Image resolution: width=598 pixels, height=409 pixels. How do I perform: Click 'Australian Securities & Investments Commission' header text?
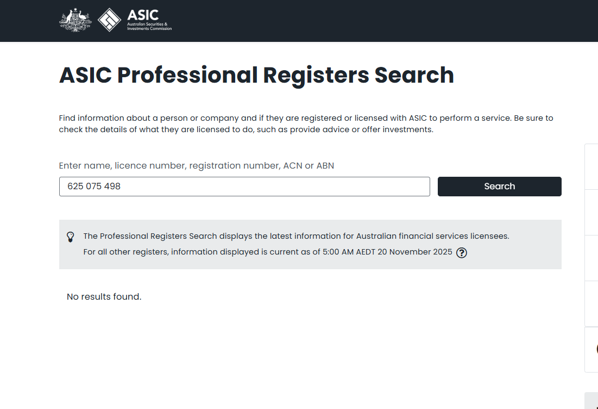click(x=149, y=27)
